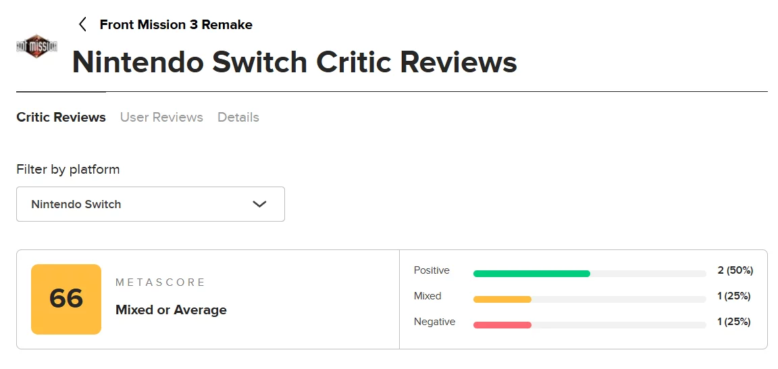Click the Front Mission game thumbnail

click(36, 47)
